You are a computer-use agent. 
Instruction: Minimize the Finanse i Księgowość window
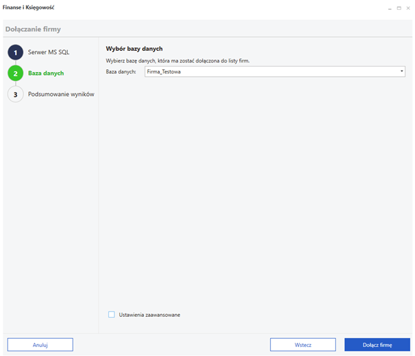point(390,8)
